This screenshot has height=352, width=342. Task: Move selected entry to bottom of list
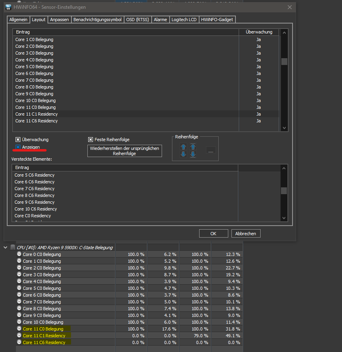tap(193, 154)
